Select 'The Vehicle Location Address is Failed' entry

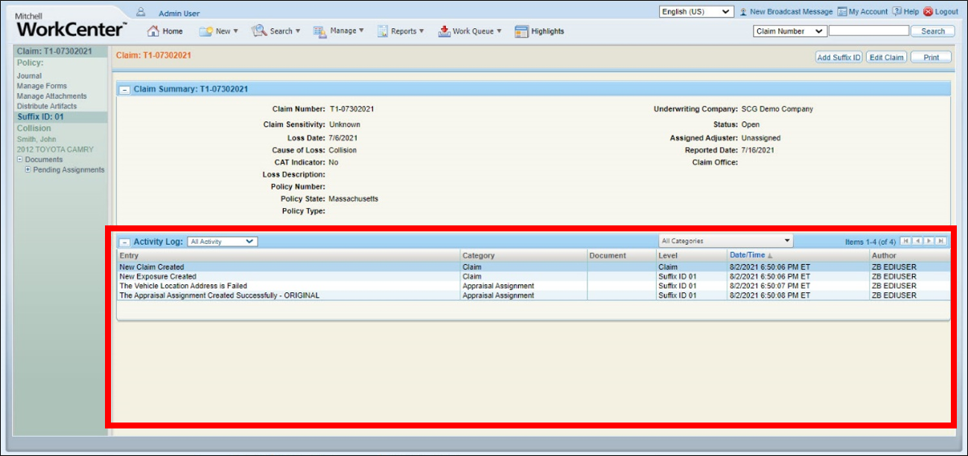click(x=533, y=286)
